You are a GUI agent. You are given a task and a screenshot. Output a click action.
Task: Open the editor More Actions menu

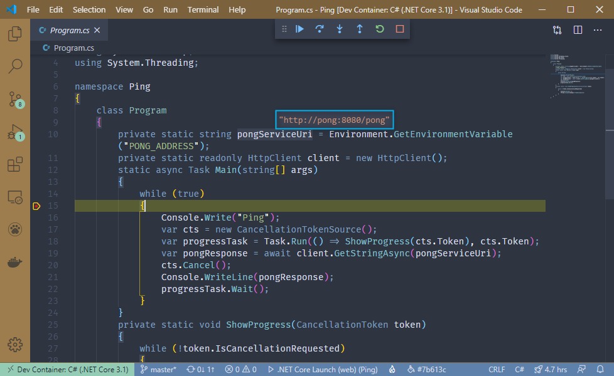598,30
